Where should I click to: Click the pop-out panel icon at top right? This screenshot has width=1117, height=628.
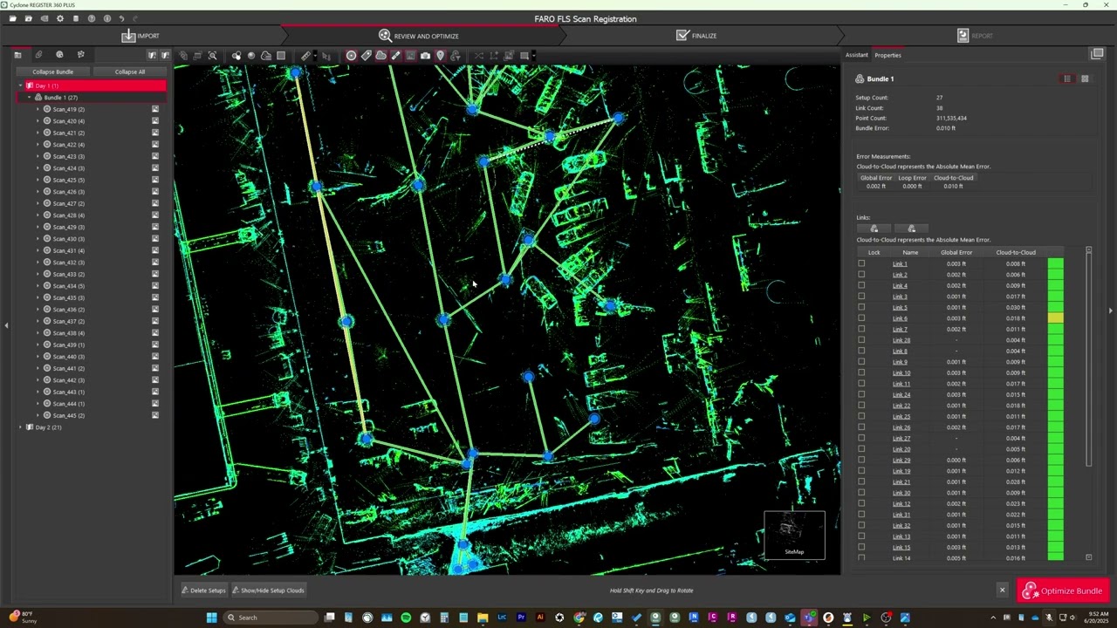[x=1097, y=54]
